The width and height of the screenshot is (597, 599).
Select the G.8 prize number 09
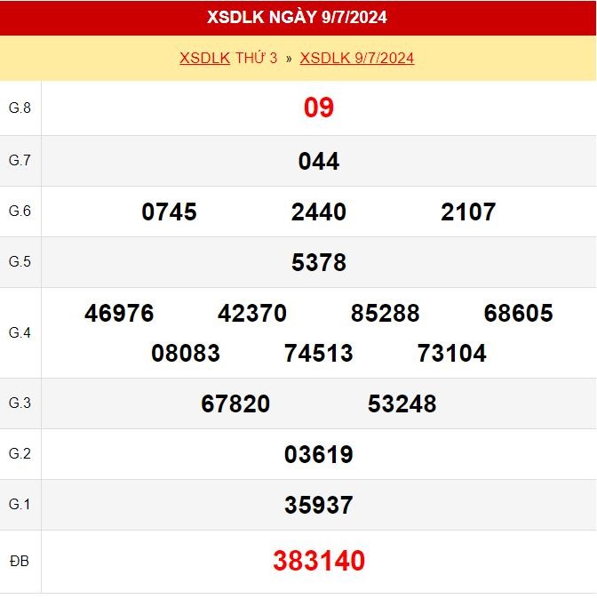coord(319,108)
